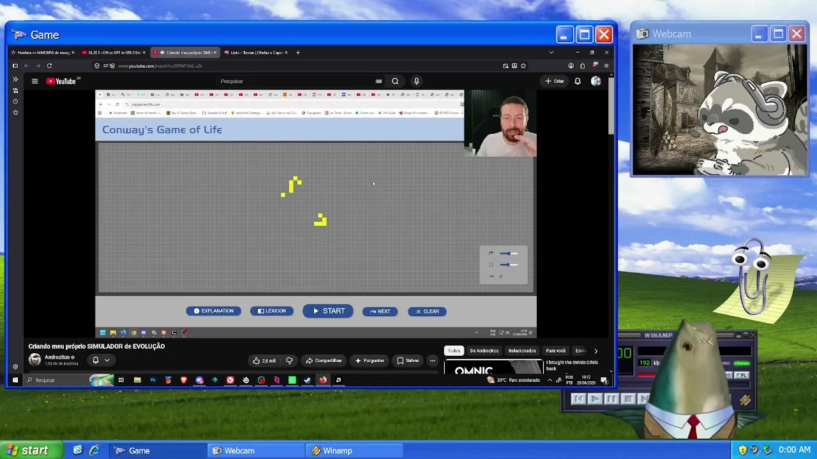Adjust the second size slider in Game of Life

click(509, 265)
